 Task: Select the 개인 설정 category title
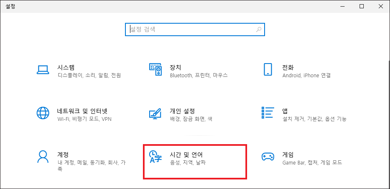click(x=182, y=110)
